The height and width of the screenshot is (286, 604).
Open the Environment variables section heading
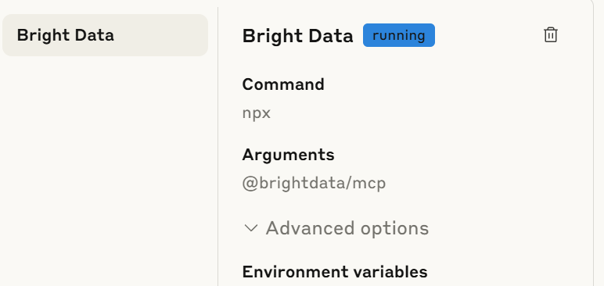pyautogui.click(x=335, y=272)
